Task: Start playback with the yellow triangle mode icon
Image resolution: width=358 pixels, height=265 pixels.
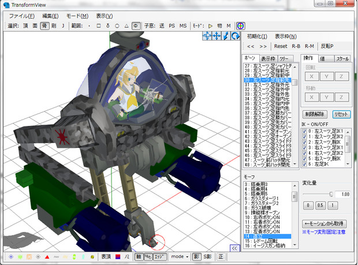Action: pos(210,26)
